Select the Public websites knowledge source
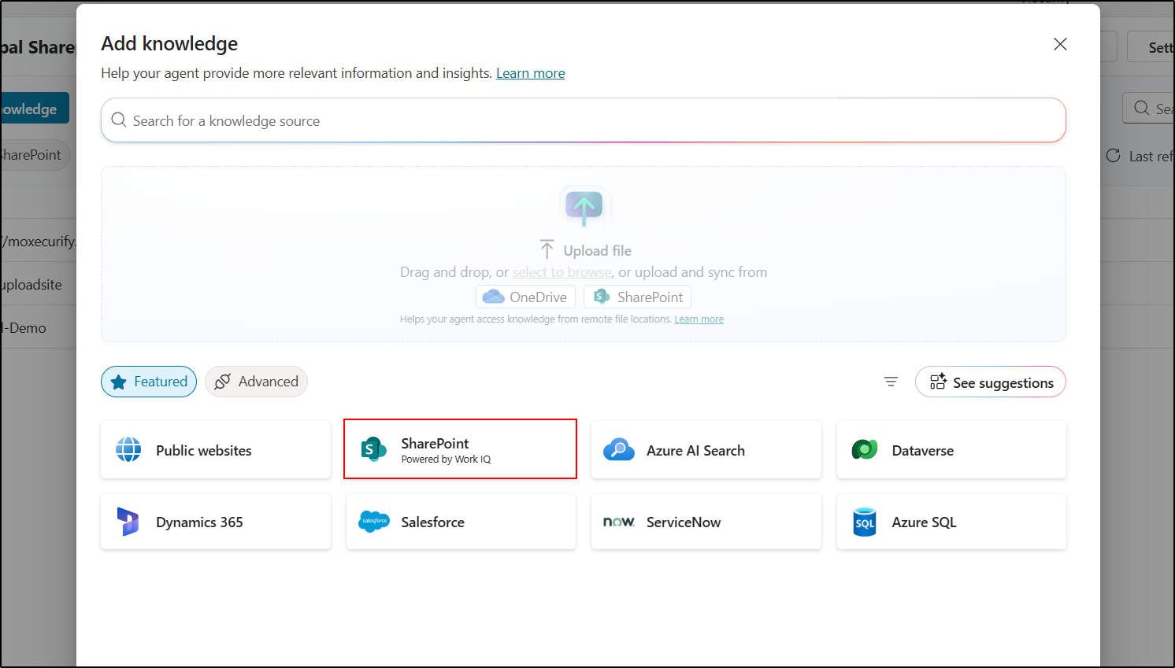This screenshot has width=1175, height=668. 216,450
